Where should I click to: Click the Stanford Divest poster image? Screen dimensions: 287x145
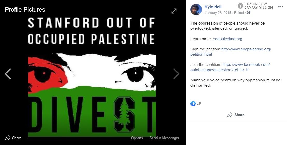pyautogui.click(x=92, y=78)
